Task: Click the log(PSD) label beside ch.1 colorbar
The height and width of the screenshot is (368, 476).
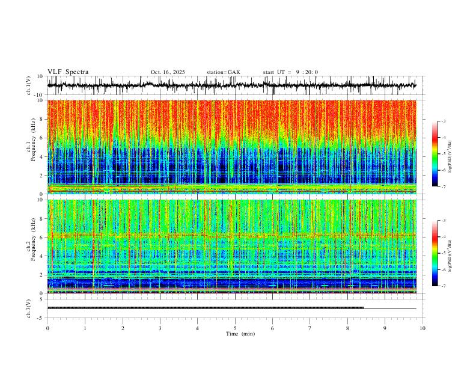Action: [x=450, y=157]
